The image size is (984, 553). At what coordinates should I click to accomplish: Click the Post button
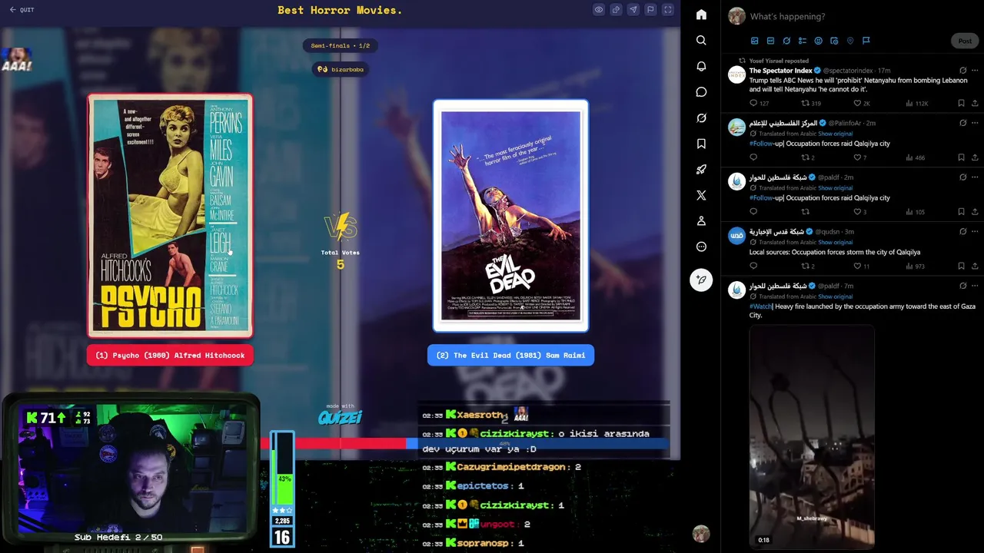[x=965, y=41]
